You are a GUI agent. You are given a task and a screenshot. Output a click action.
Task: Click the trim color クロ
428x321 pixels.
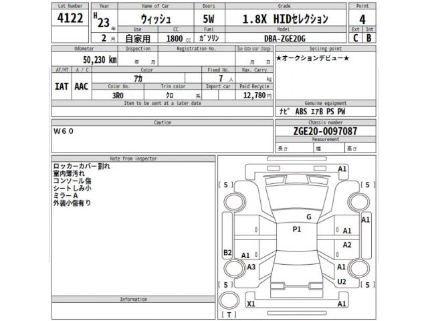(169, 95)
